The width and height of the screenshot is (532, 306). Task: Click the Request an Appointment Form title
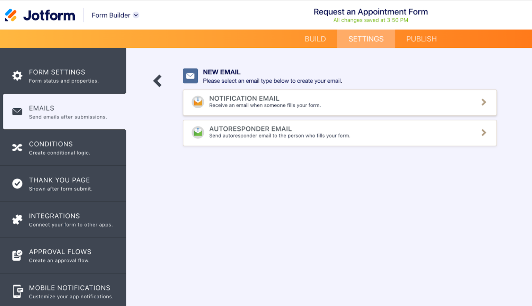coord(370,11)
